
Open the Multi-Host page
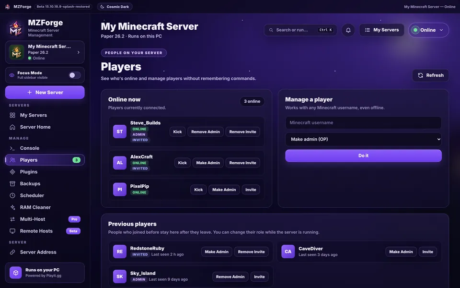click(x=45, y=219)
